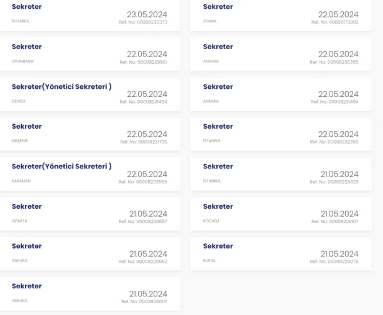This screenshot has width=383, height=315.
Task: Click the 23.05.2024 date
Action: [x=147, y=14]
